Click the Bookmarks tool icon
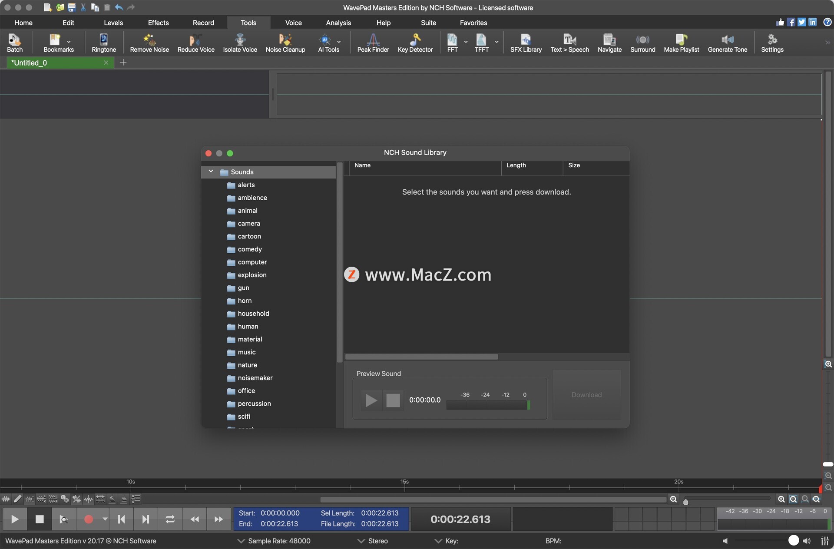Screen dimensions: 834x549 (x=55, y=40)
